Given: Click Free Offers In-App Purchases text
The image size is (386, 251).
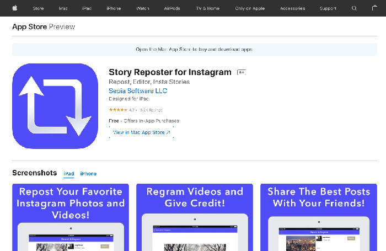Looking at the screenshot, I should (144, 121).
